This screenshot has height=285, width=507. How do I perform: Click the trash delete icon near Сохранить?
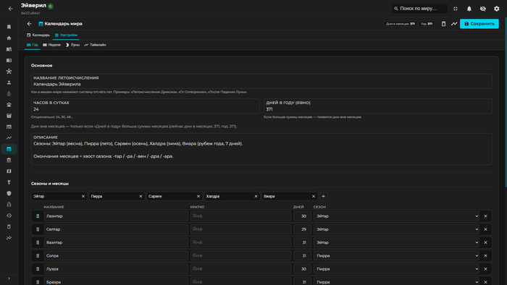click(x=443, y=24)
